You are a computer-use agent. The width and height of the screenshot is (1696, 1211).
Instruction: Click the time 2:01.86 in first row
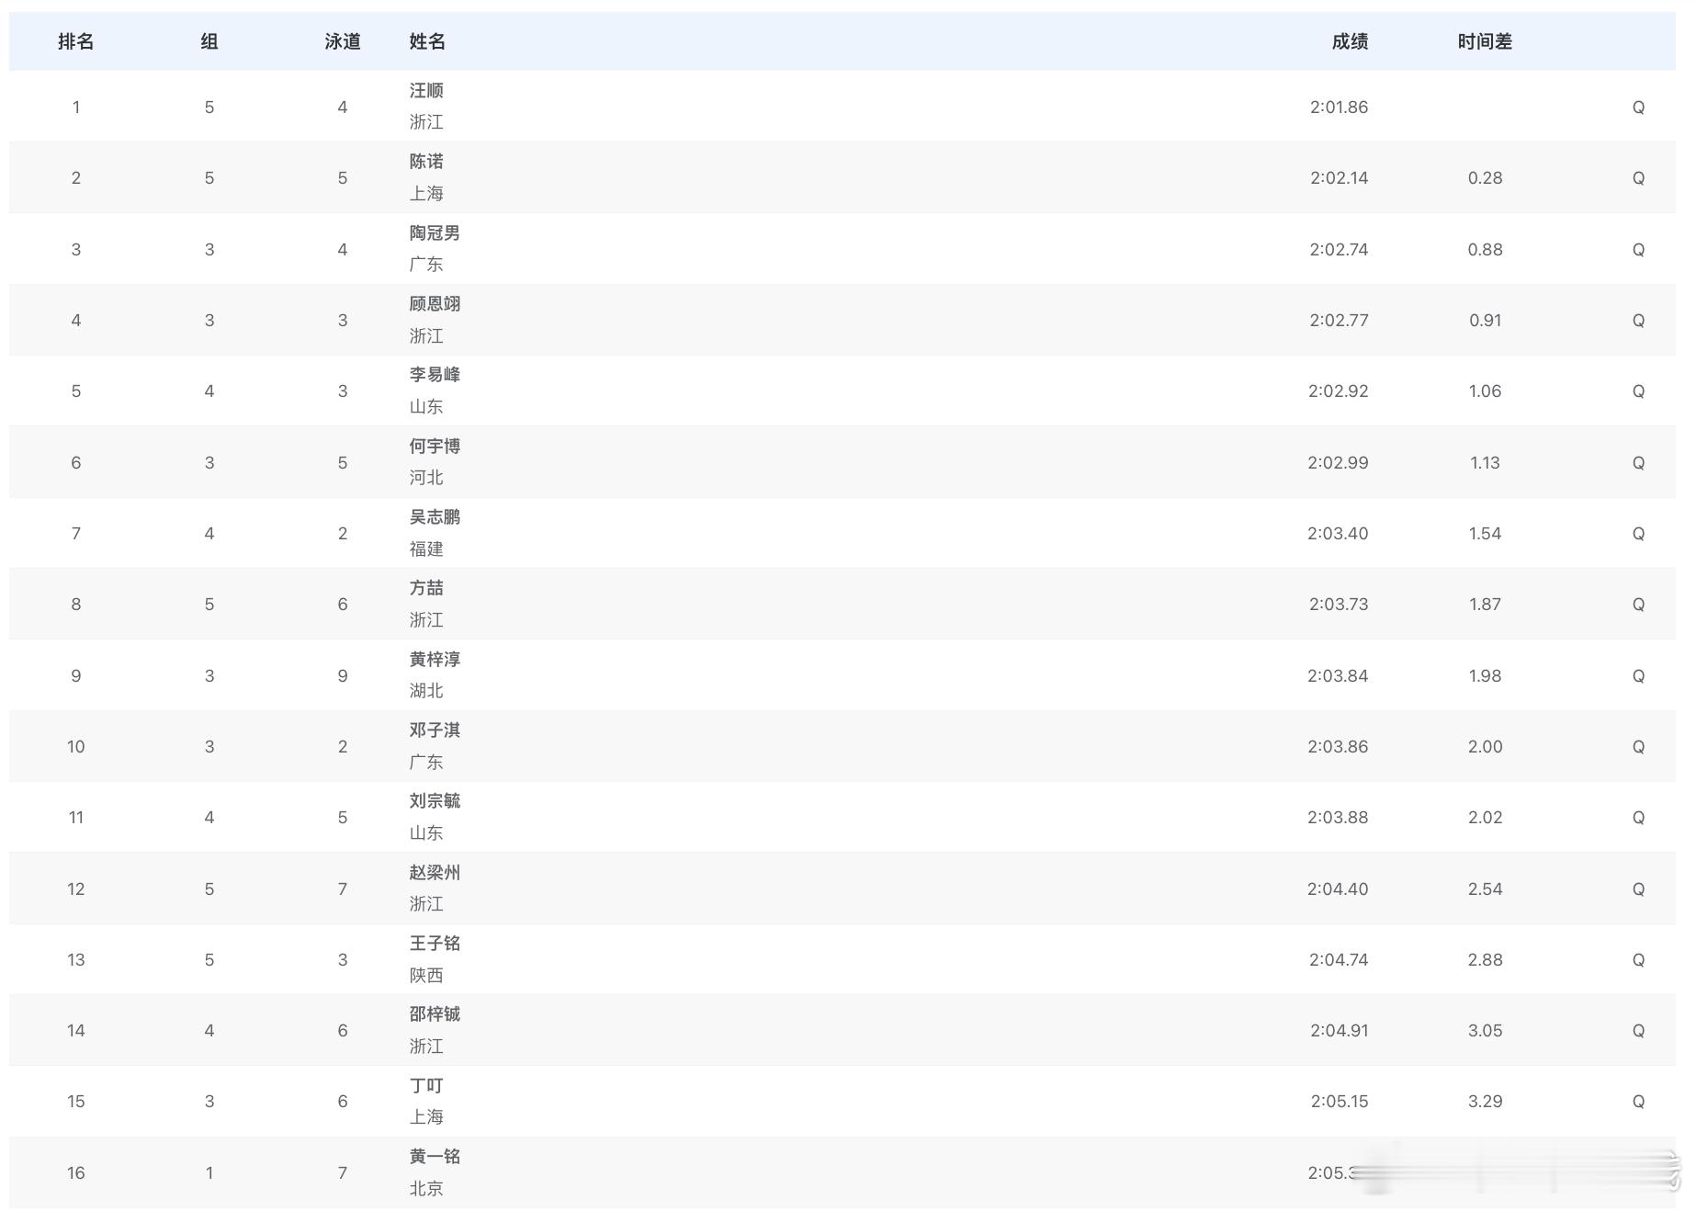1340,107
